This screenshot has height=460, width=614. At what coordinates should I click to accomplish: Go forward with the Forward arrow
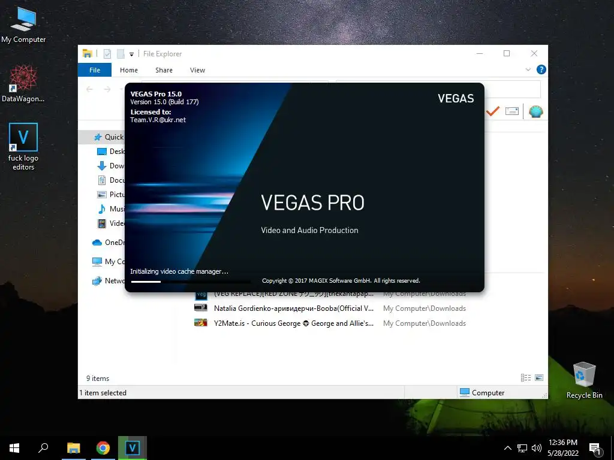point(107,89)
